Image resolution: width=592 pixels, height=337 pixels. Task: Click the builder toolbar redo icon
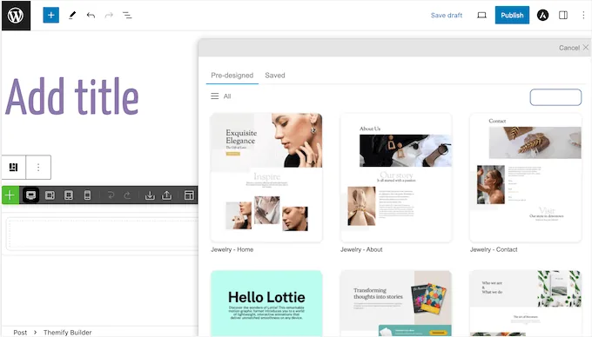pos(127,195)
